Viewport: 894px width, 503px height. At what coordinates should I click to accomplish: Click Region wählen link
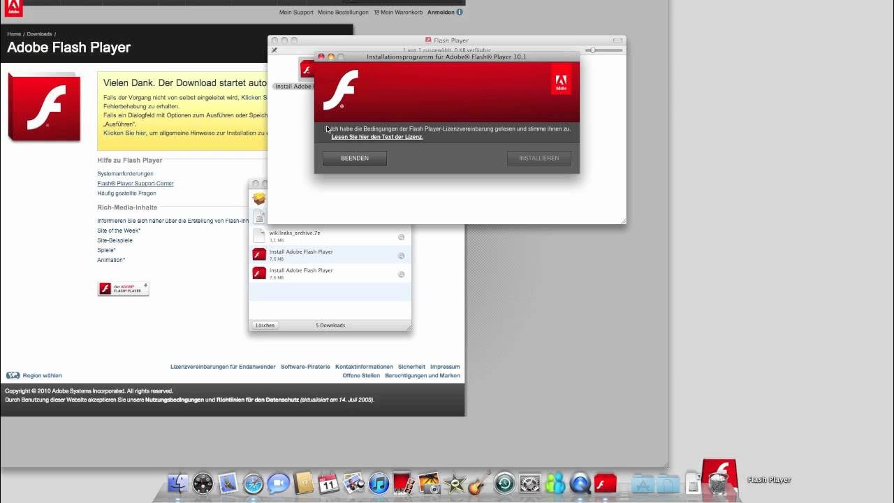click(42, 375)
